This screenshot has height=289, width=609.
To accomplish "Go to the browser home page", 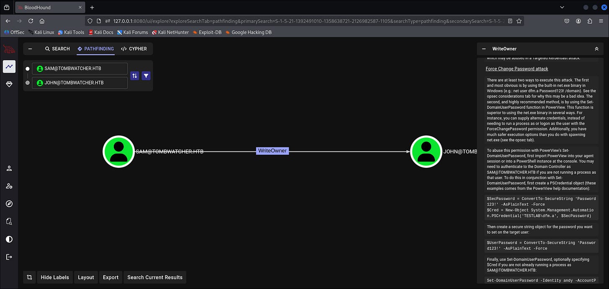I will coord(42,21).
